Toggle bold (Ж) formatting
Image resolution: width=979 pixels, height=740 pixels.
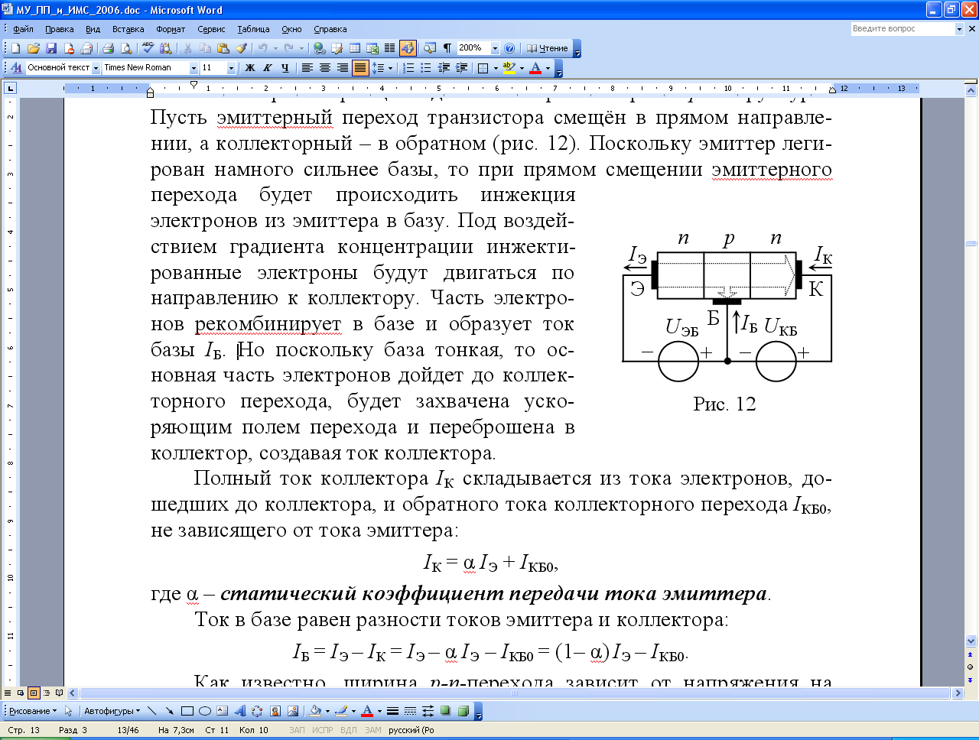[x=249, y=68]
